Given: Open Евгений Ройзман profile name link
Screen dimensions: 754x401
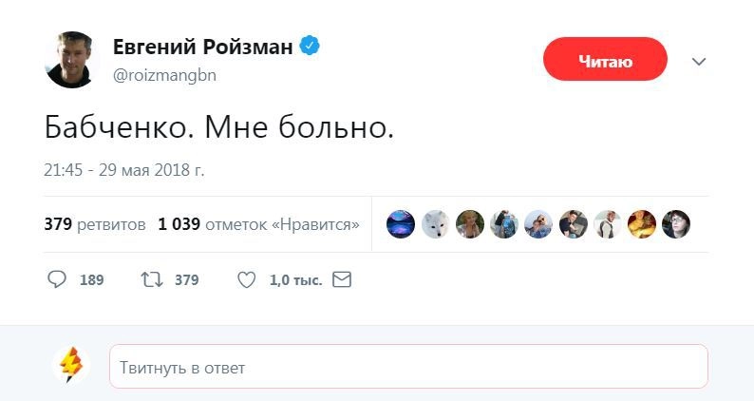Looking at the screenshot, I should (x=202, y=47).
